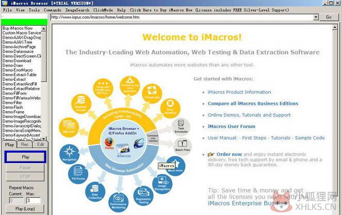Click the URL address input field
342x215 pixels.
click(182, 17)
